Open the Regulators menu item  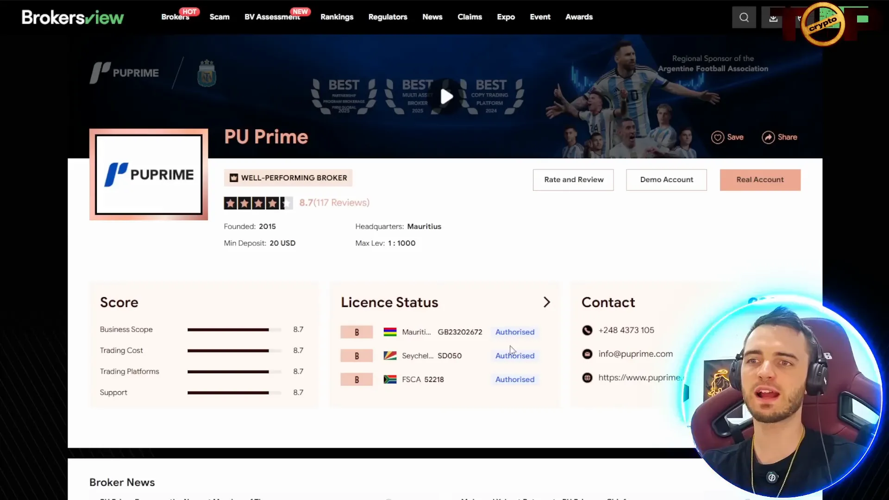pyautogui.click(x=388, y=17)
